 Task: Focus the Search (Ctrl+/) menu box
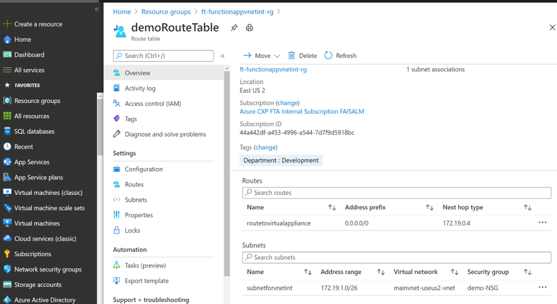point(163,56)
